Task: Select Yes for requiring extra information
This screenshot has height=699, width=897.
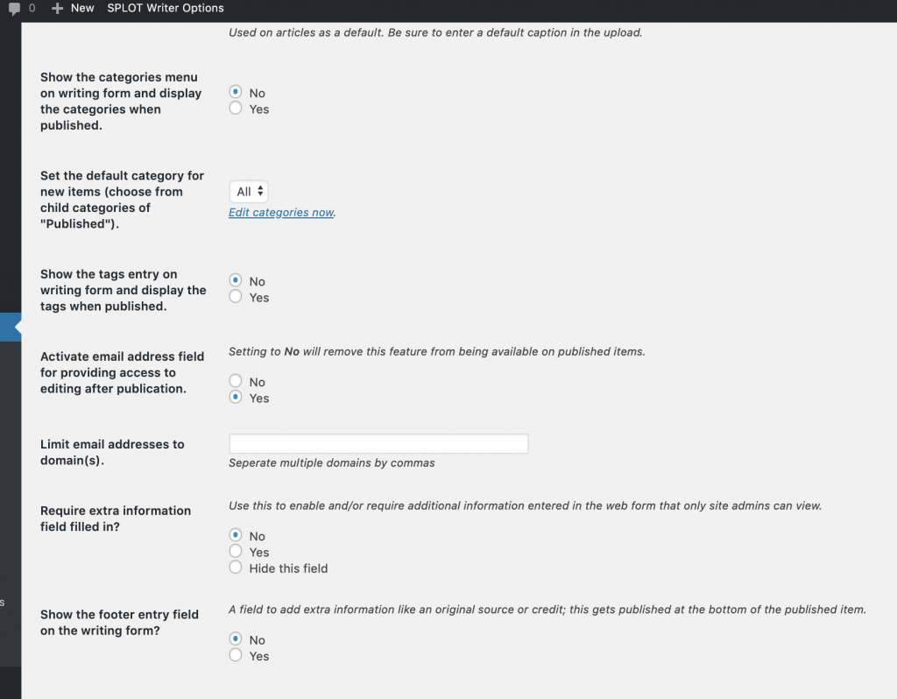Action: click(236, 552)
